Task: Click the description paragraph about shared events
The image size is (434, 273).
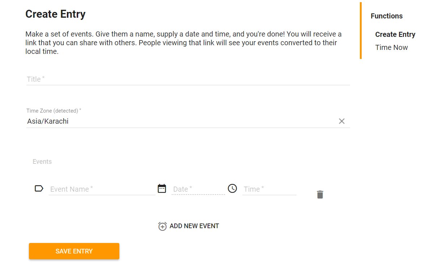Action: pos(183,43)
